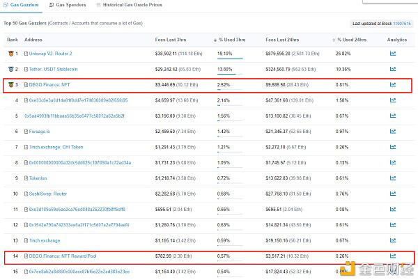Open analytics chart for Uniswap V2: Router 2
Image resolution: width=418 pixels, height=280 pixels.
(393, 54)
